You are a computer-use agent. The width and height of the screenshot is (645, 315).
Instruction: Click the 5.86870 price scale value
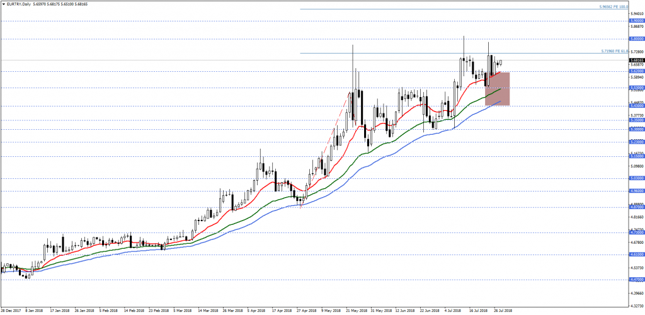637,25
